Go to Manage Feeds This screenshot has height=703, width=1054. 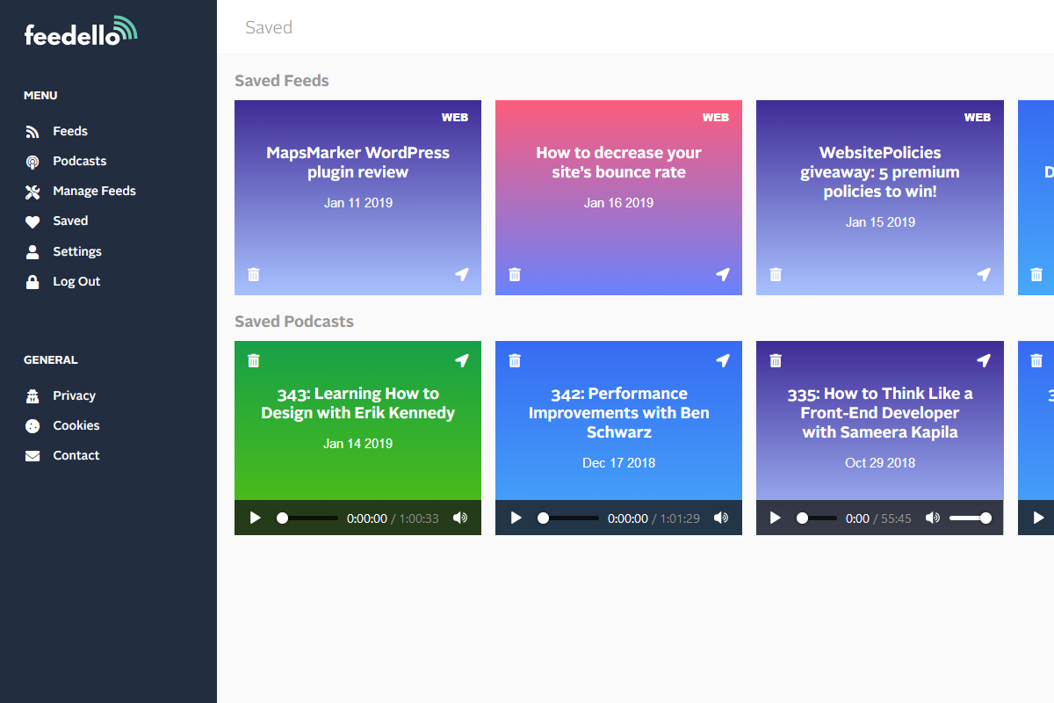tap(94, 192)
